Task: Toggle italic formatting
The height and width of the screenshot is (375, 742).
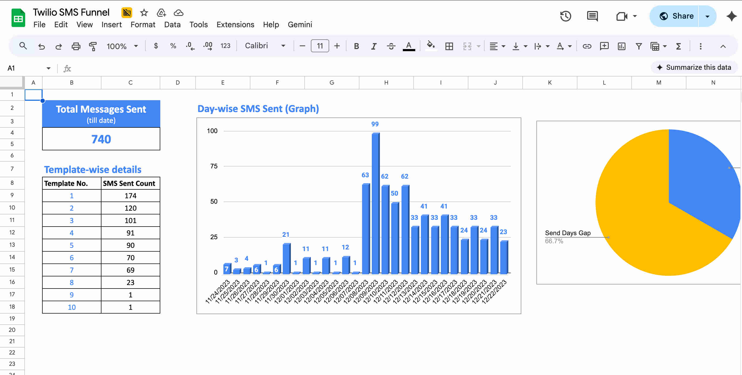Action: [x=374, y=46]
